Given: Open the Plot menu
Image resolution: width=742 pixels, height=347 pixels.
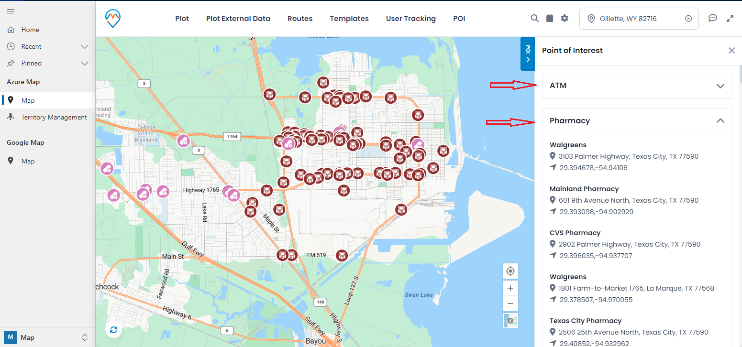Looking at the screenshot, I should (182, 19).
